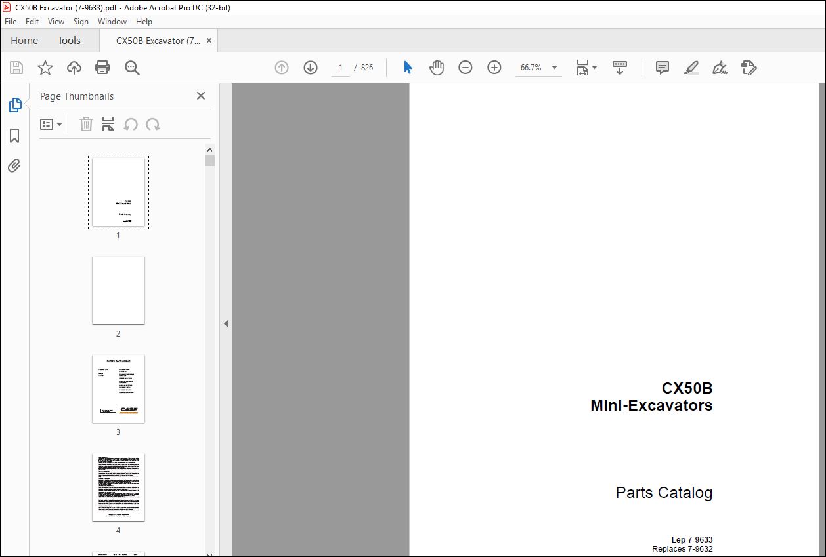Go to the next page arrow
The width and height of the screenshot is (826, 557).
311,68
